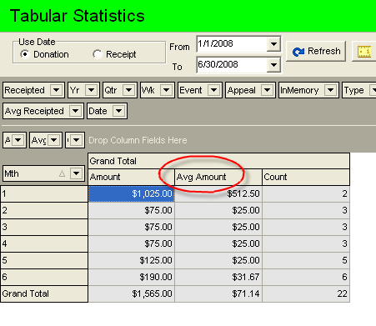Click month row header 6

point(44,277)
